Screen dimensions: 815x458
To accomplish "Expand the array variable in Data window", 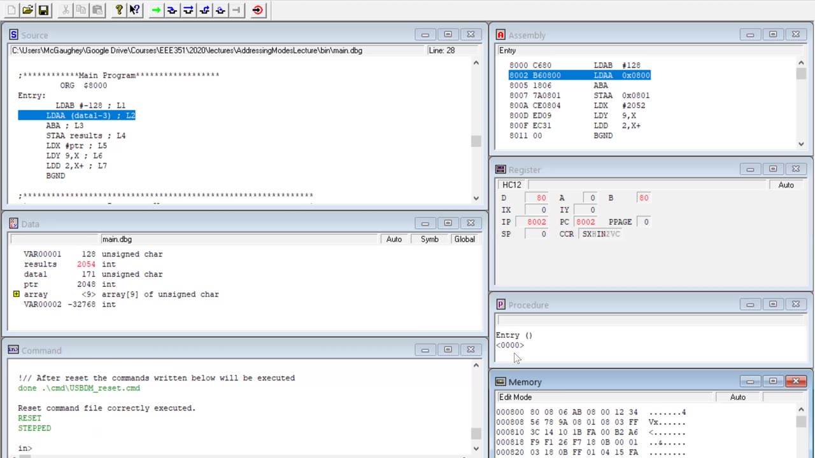I will pos(16,295).
